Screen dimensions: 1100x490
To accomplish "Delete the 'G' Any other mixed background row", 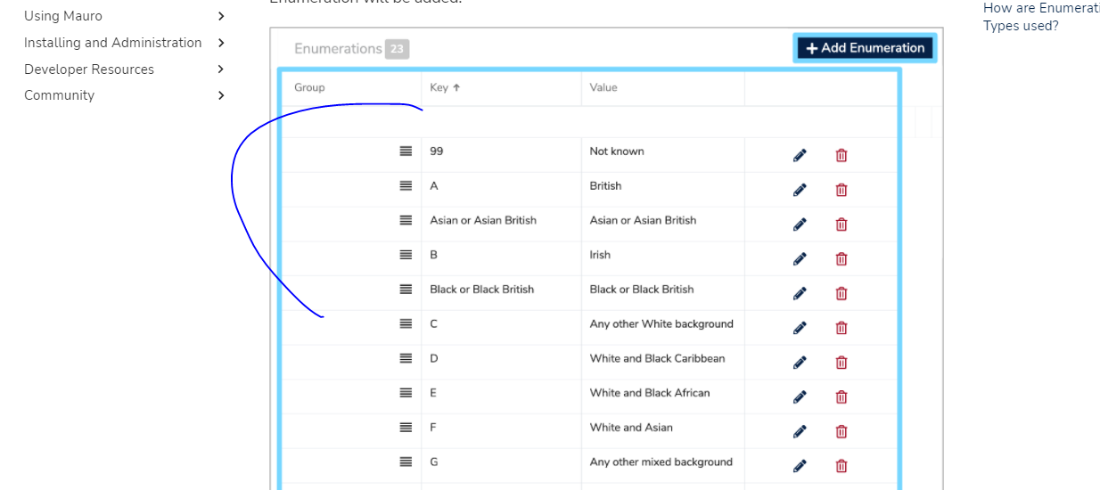I will (841, 466).
